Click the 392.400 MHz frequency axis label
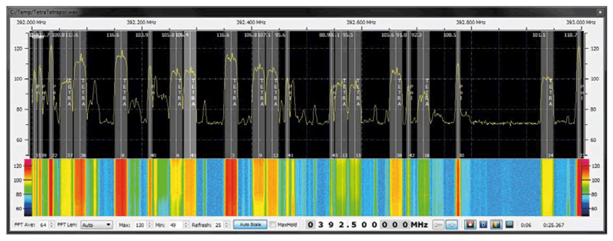Screen dimensions: 613x241 click(x=251, y=22)
